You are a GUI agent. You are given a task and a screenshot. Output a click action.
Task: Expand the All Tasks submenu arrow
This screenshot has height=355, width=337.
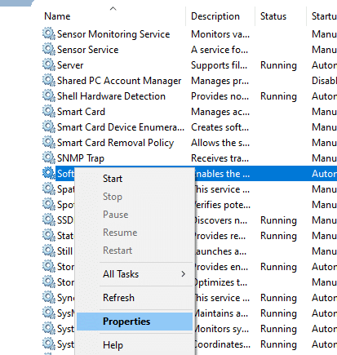tap(184, 274)
